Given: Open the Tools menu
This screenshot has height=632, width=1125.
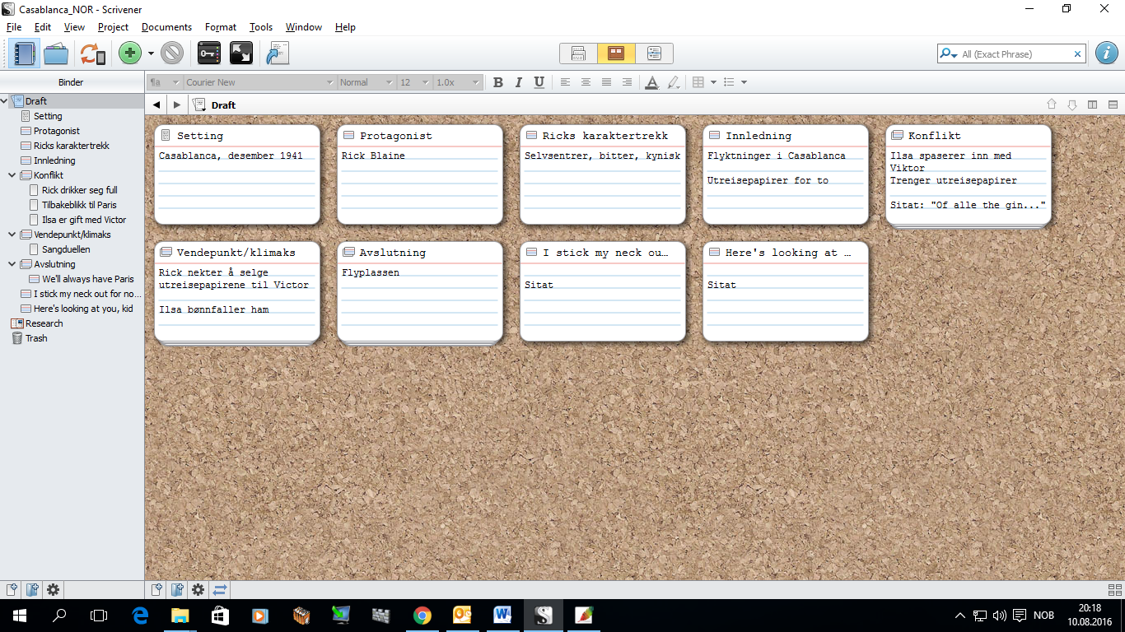Looking at the screenshot, I should click(261, 27).
